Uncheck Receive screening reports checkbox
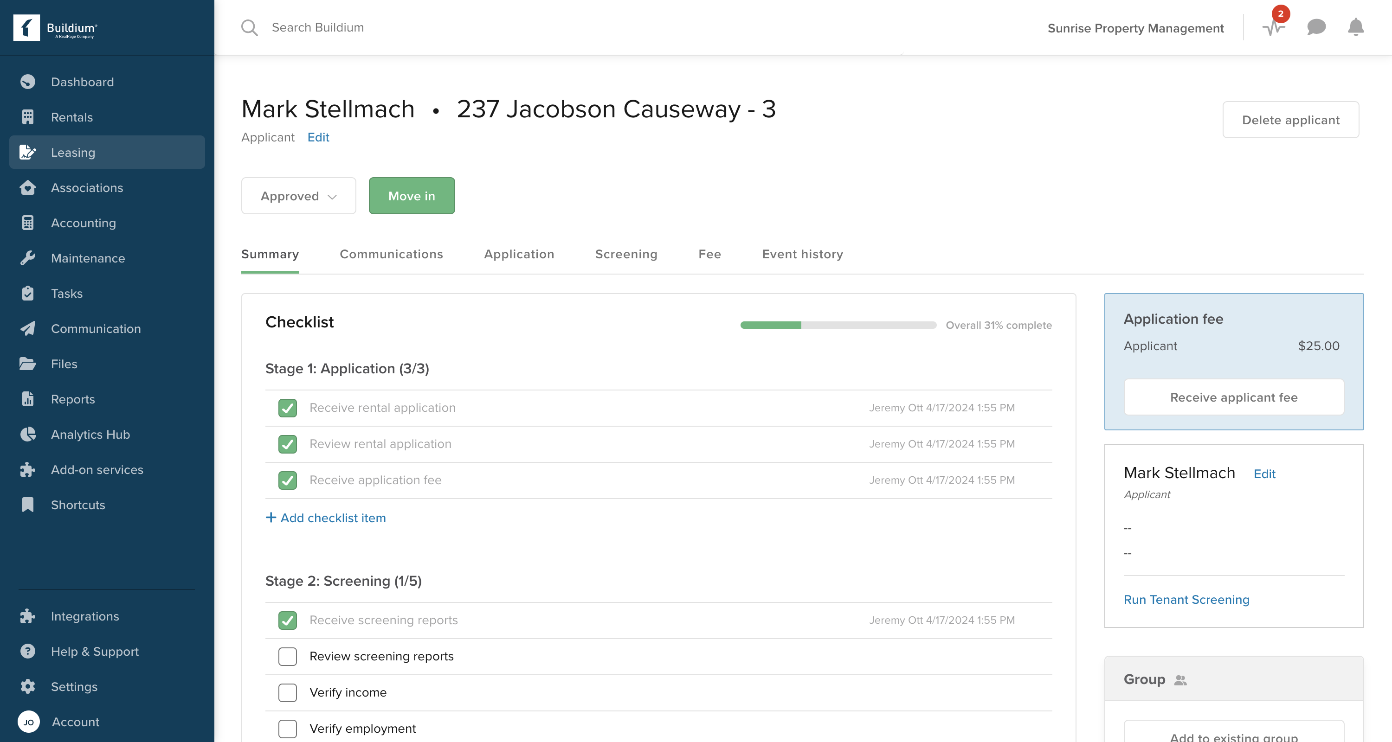The image size is (1392, 742). (x=288, y=620)
